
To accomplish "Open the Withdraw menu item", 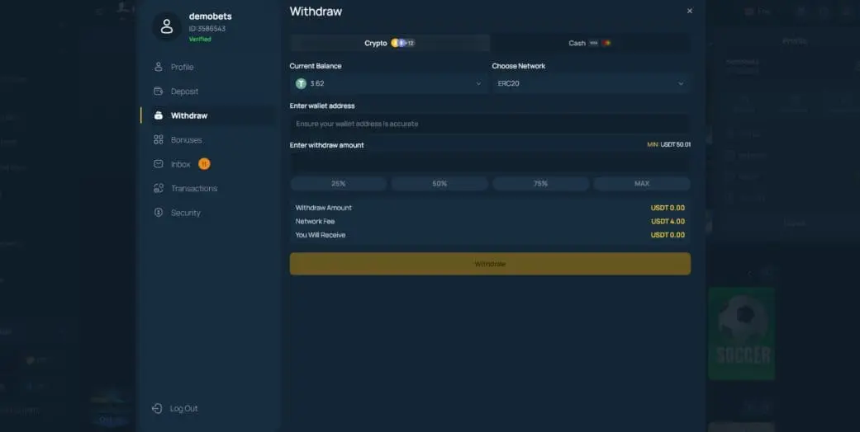I will [x=189, y=116].
